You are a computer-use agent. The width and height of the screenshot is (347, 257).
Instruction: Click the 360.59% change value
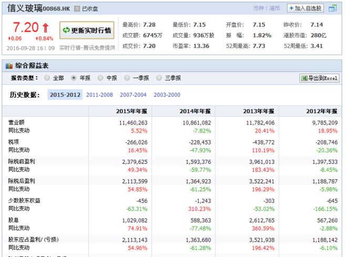tap(263, 228)
